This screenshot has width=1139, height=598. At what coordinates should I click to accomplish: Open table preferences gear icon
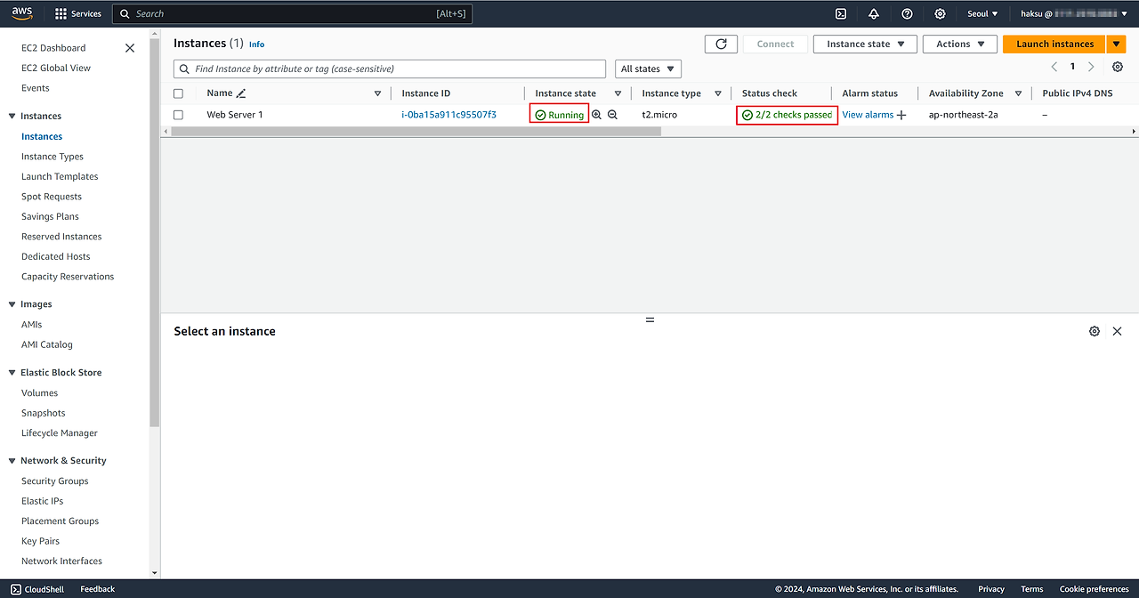point(1118,67)
